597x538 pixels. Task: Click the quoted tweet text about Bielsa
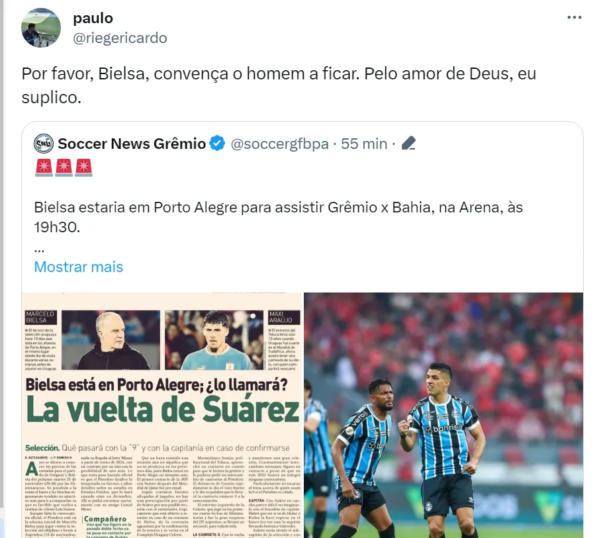(x=279, y=217)
